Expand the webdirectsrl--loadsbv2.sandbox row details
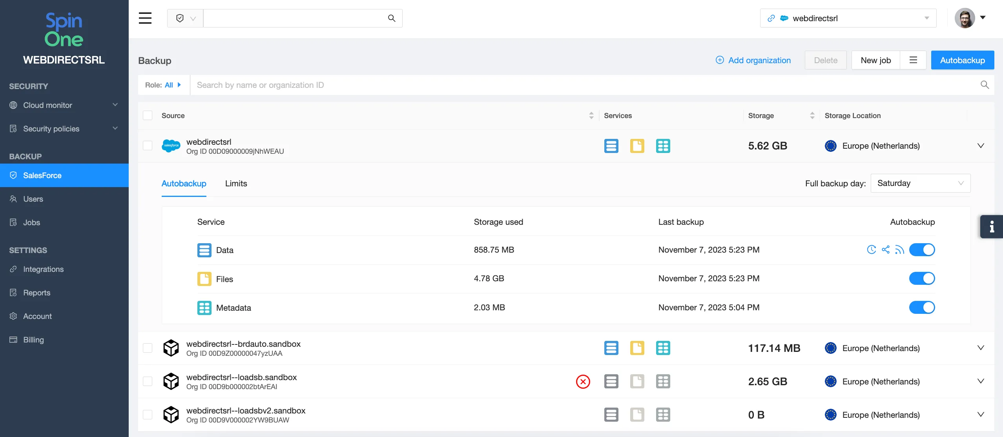The height and width of the screenshot is (437, 1003). pos(981,414)
